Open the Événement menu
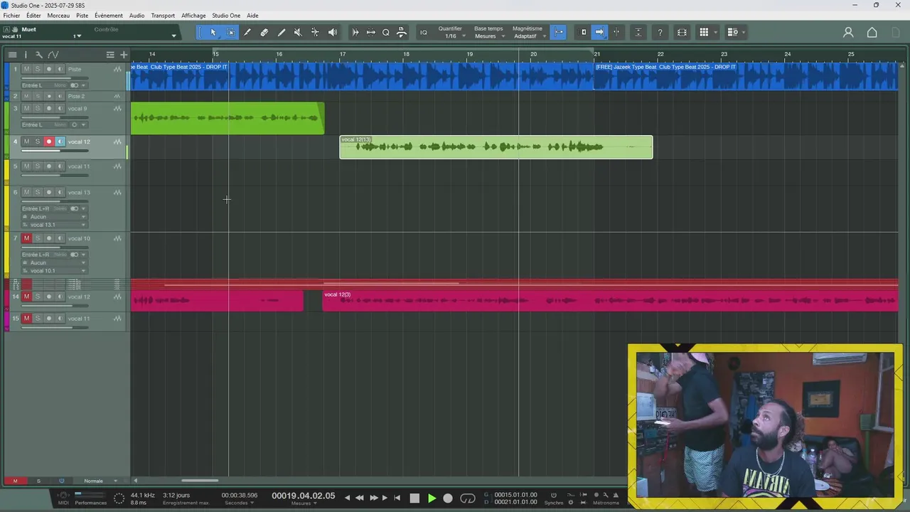 [x=108, y=16]
